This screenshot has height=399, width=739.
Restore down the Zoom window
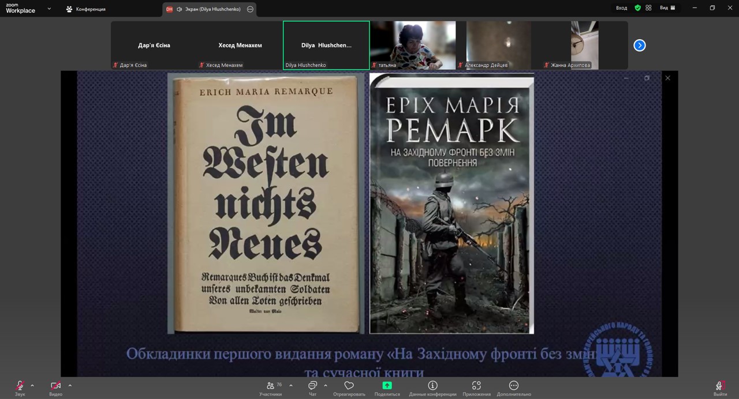point(712,8)
